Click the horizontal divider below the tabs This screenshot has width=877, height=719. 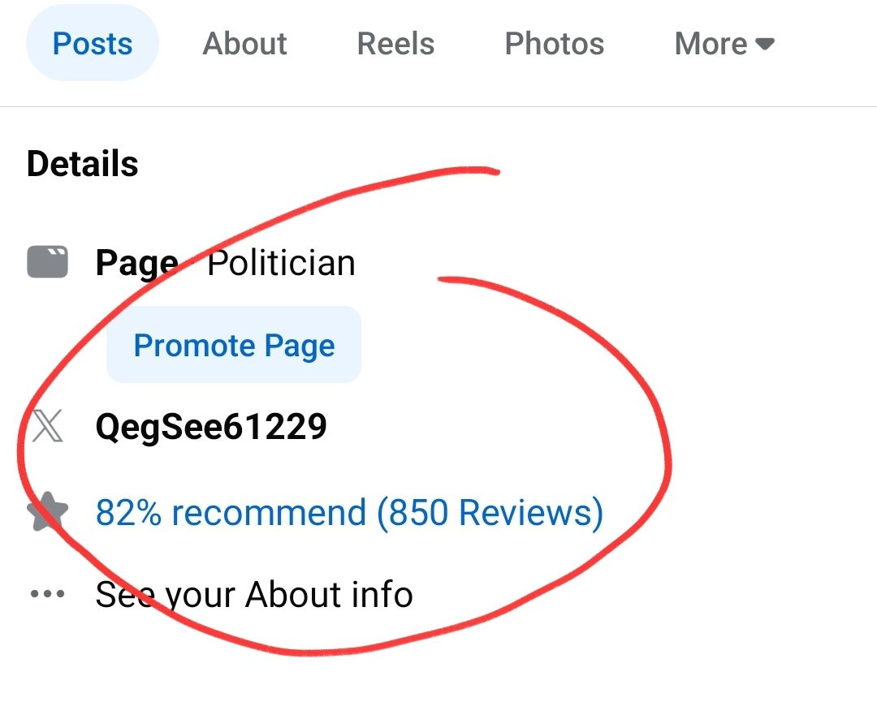coord(438,106)
